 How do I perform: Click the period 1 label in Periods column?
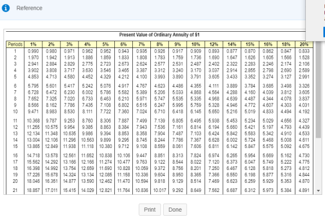click(x=15, y=51)
